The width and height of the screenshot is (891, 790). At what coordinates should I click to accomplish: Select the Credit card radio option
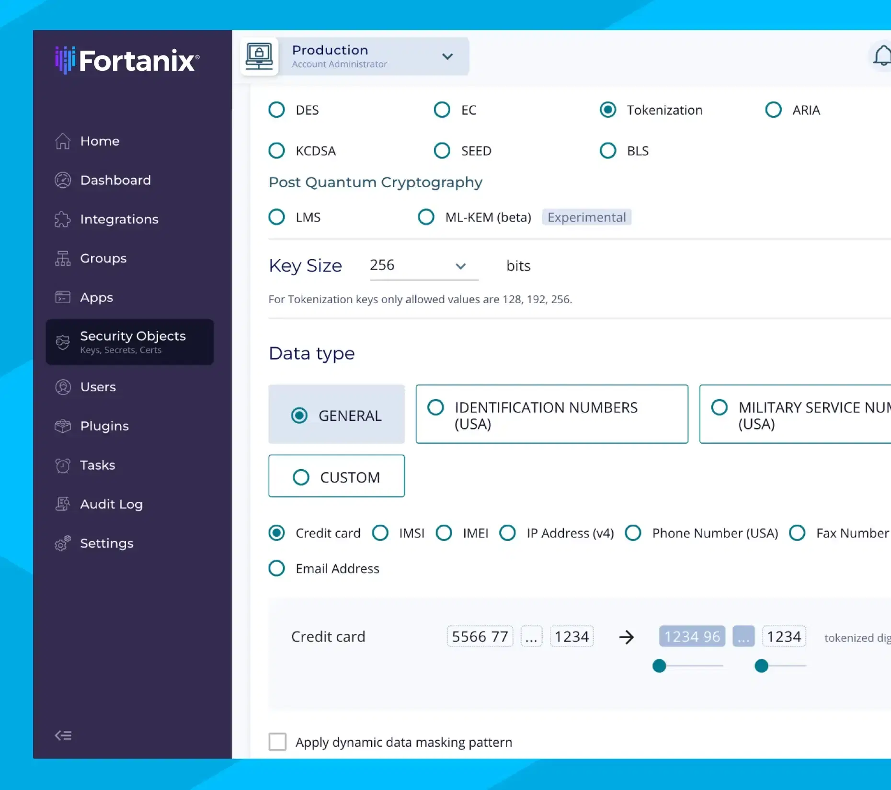click(276, 533)
